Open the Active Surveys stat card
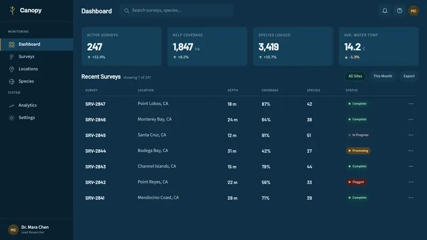This screenshot has width=427, height=240. point(122,46)
